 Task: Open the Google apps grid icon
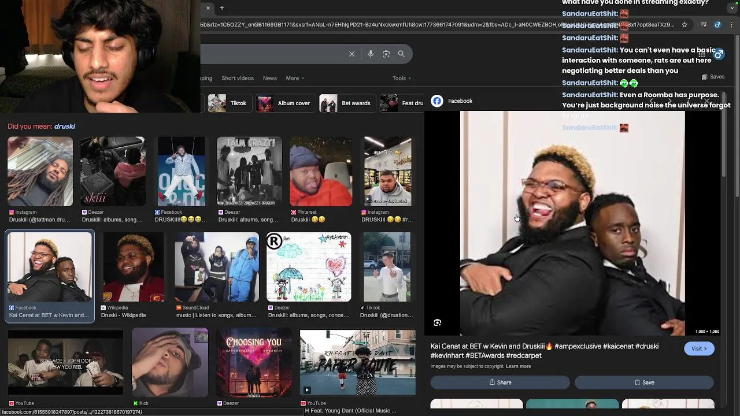click(x=702, y=54)
